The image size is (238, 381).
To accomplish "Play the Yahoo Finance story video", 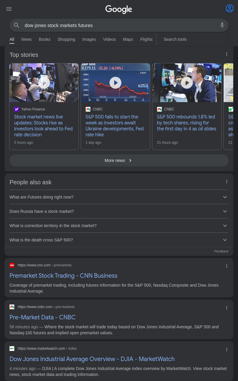I will coord(44,83).
